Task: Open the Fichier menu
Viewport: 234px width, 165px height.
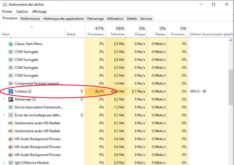Action: click(7, 12)
